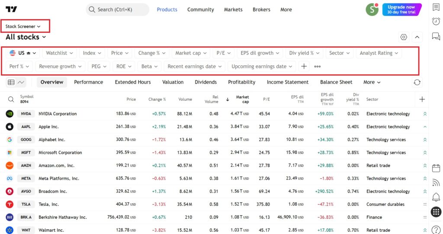Open the Stock Screener dropdown
The image size is (443, 234).
pos(23,26)
